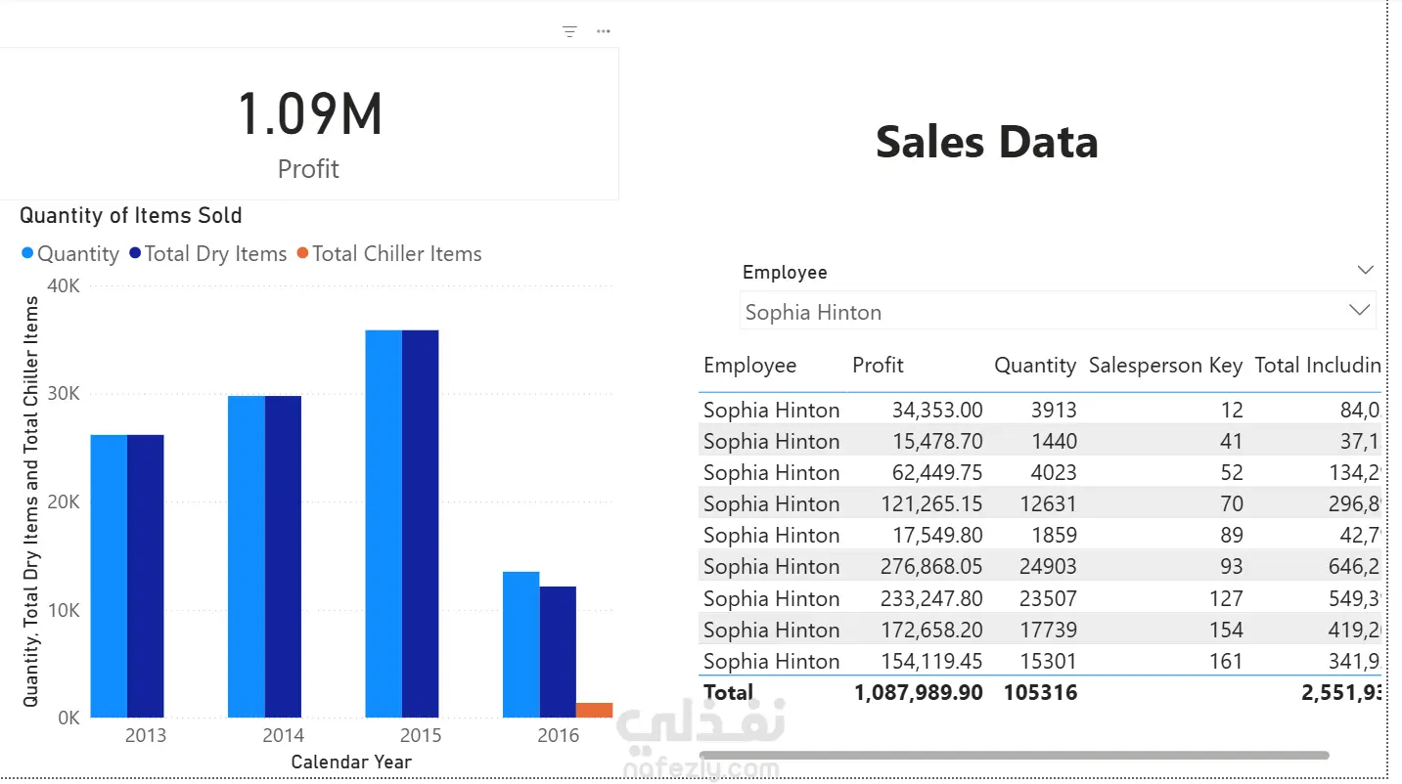Toggle the Total Chiller Items legend marker
The height and width of the screenshot is (784, 1402).
(302, 254)
